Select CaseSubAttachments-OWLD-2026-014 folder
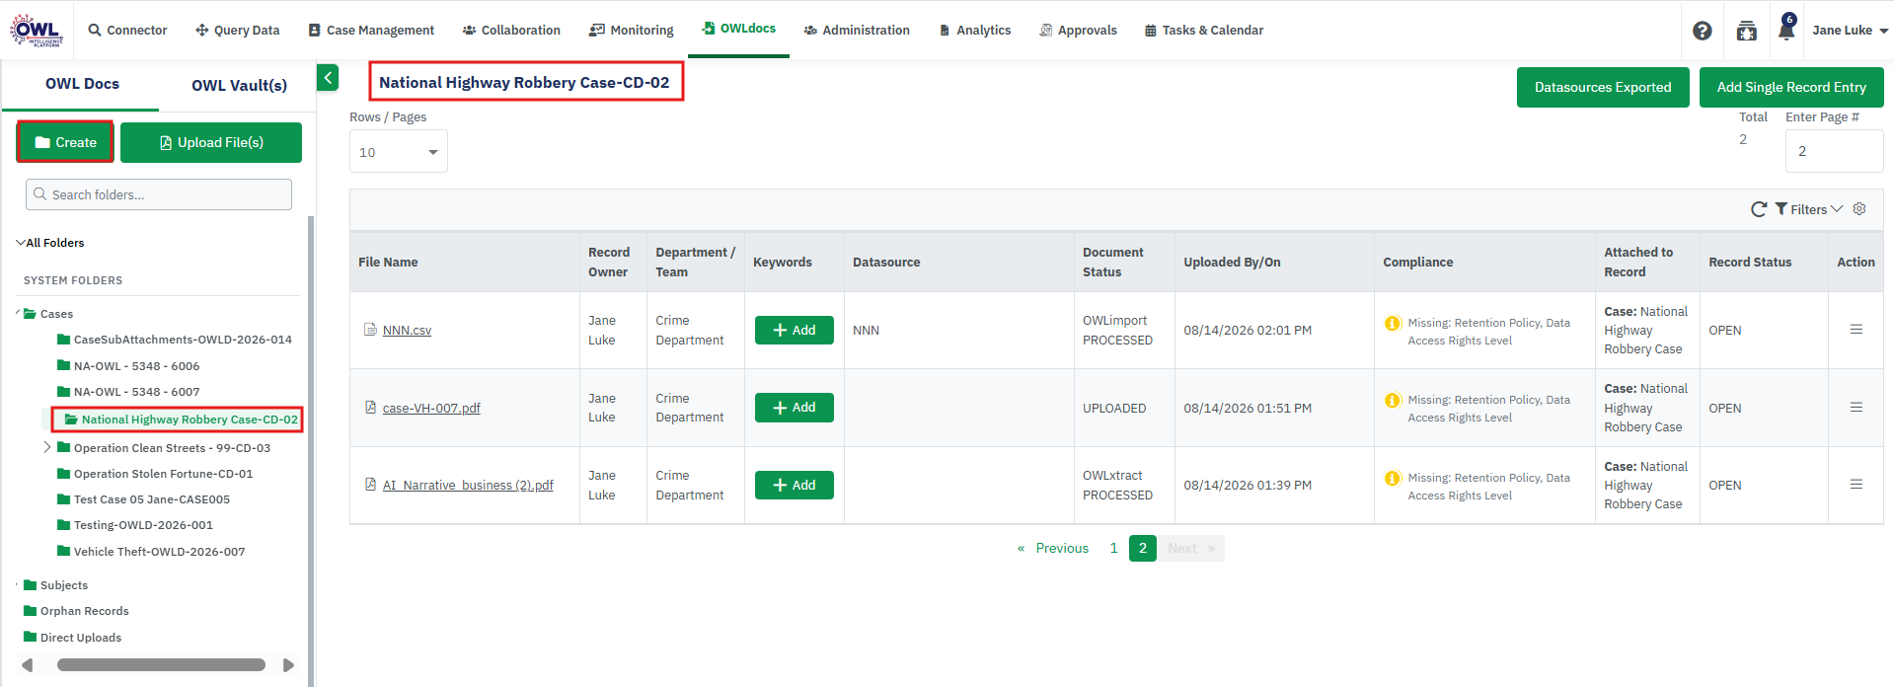Screen dimensions: 1894x687 pos(183,339)
